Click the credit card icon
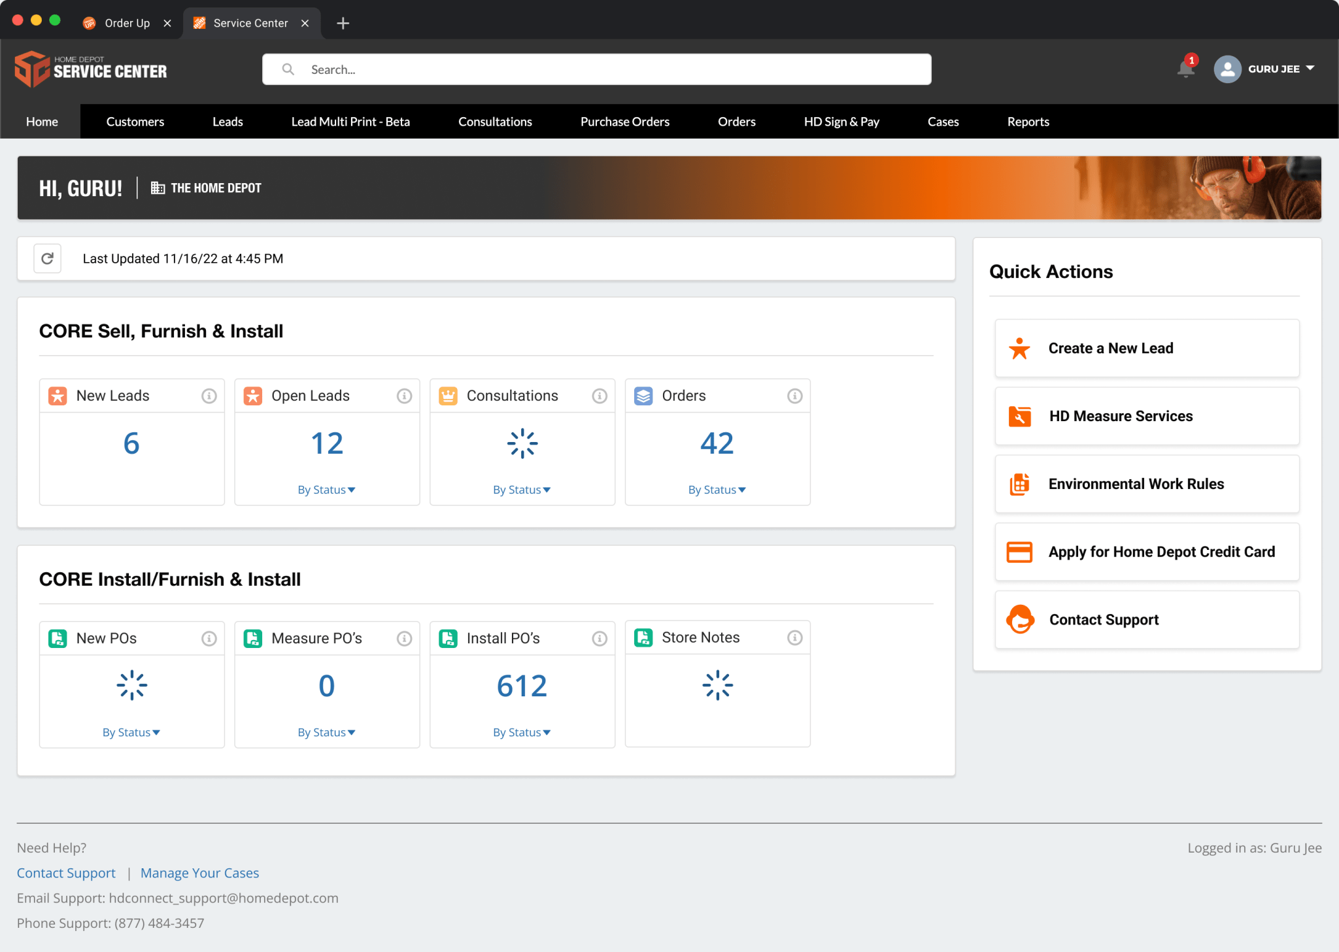Screen dimensions: 1339x952 pos(1019,552)
